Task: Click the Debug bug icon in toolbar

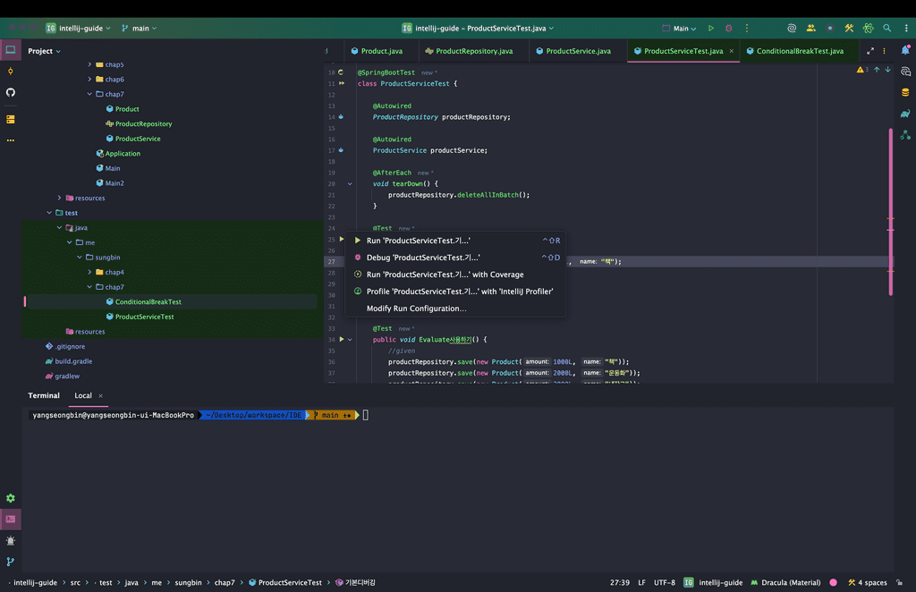Action: tap(728, 29)
